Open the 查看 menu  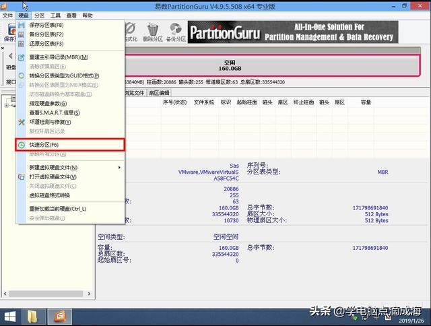[x=71, y=15]
